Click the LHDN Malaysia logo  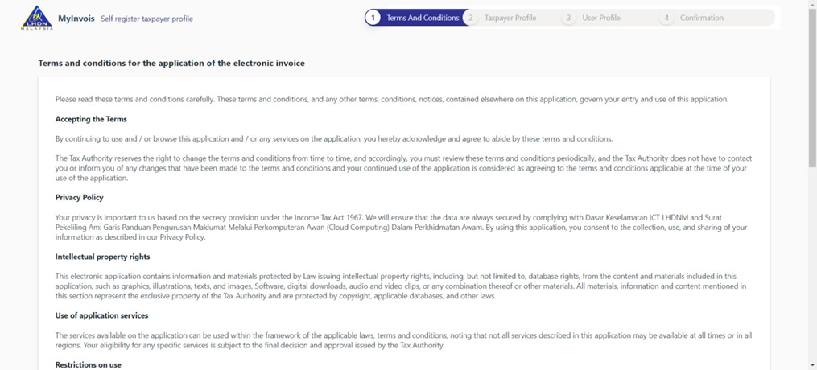point(37,18)
